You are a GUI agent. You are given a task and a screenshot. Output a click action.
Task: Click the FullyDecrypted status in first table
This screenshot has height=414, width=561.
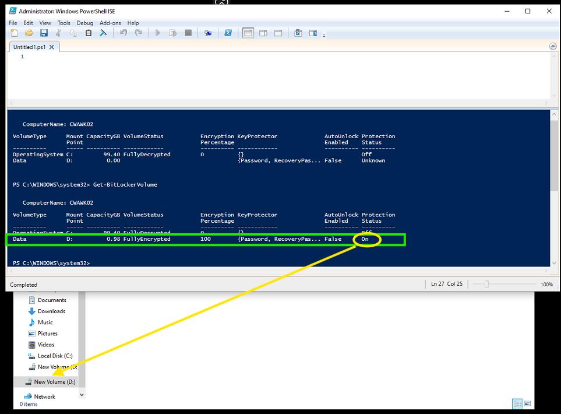147,155
